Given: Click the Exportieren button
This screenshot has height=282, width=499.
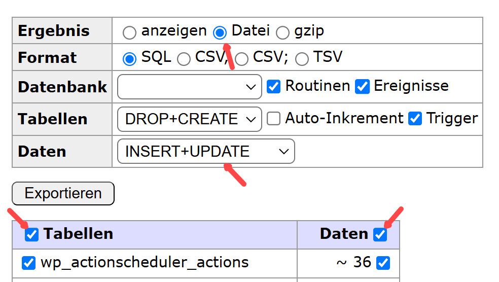Looking at the screenshot, I should [63, 193].
